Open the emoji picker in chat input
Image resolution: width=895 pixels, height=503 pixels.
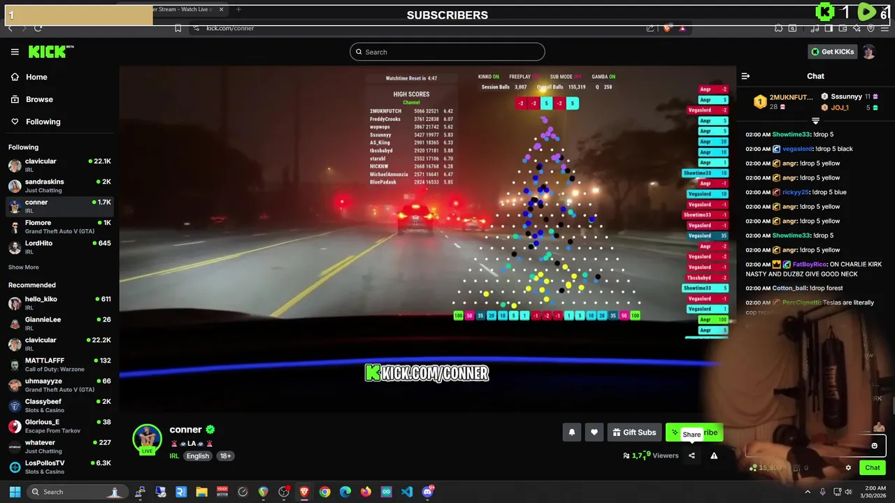coord(874,446)
